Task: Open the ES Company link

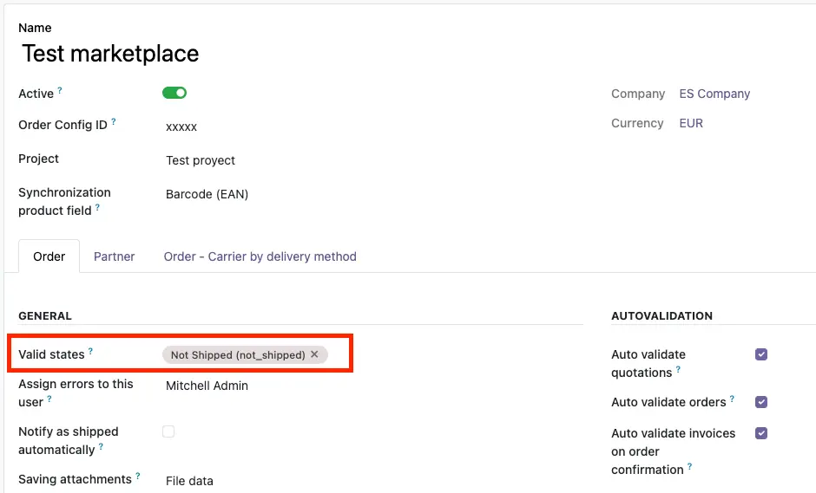Action: tap(714, 94)
